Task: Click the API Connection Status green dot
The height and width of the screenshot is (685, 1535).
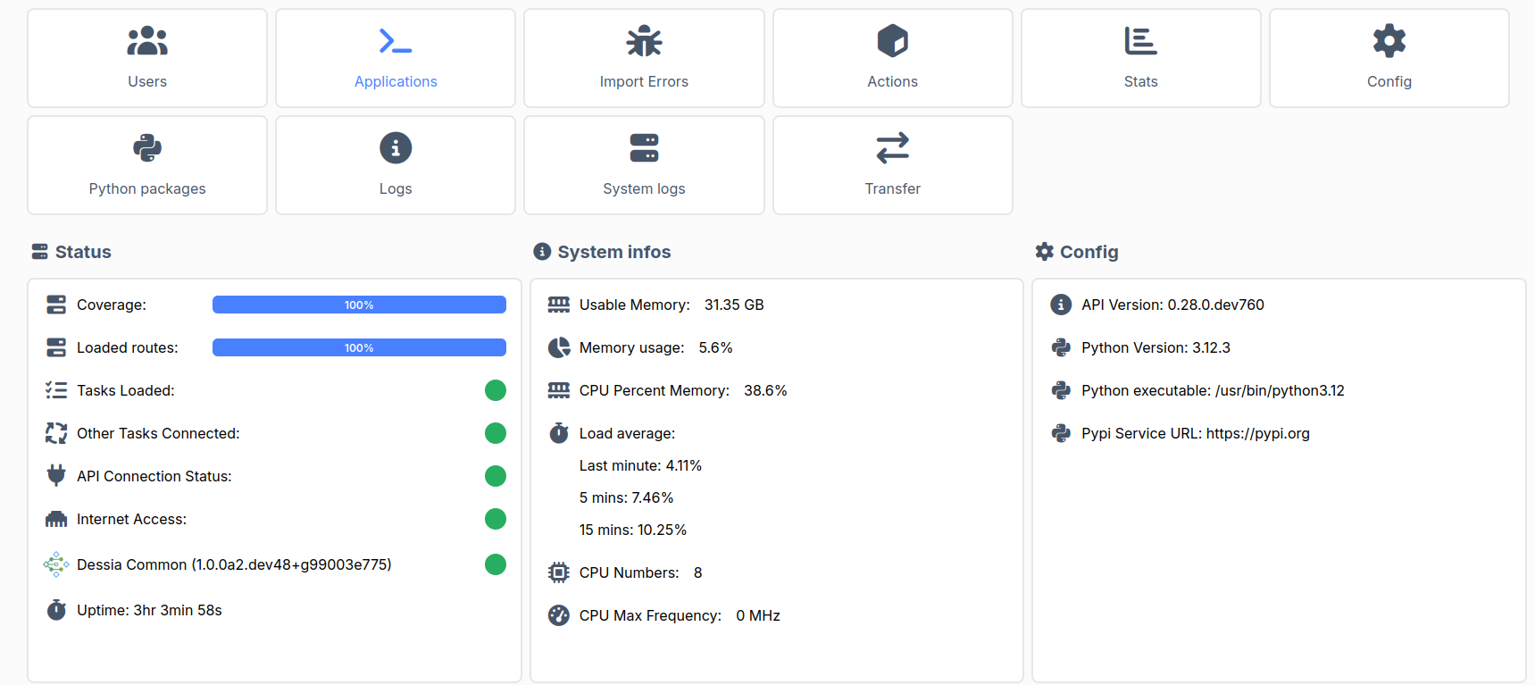Action: click(x=496, y=476)
